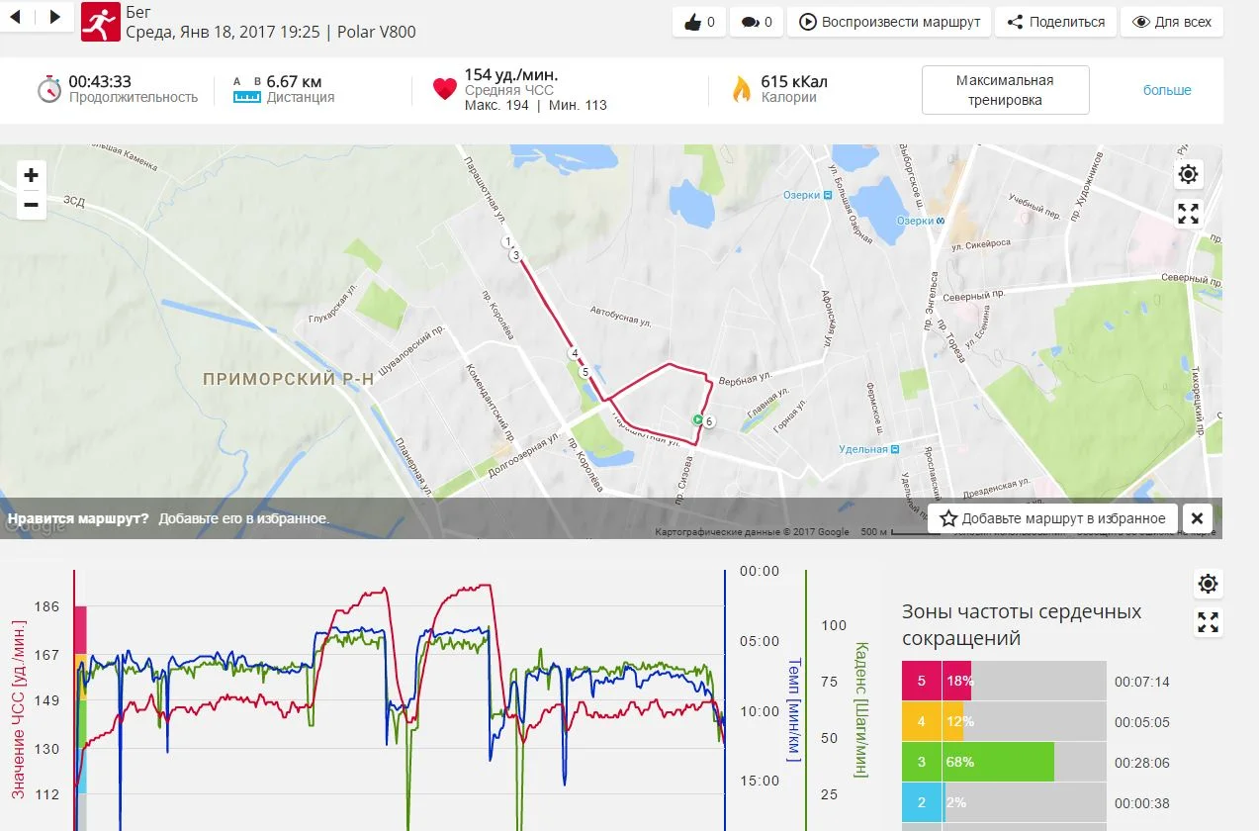
Task: Click the red running sport icon
Action: [99, 22]
